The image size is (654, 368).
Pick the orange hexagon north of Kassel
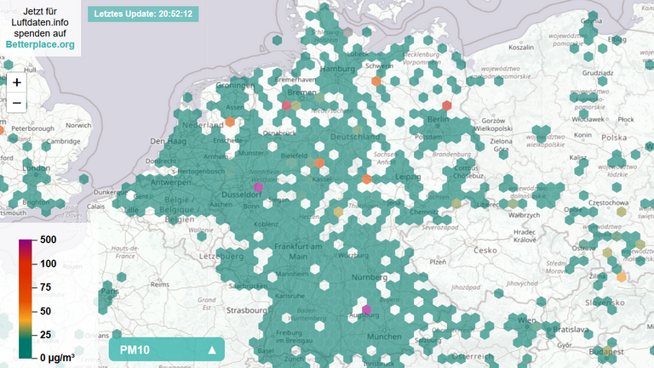coord(319,162)
